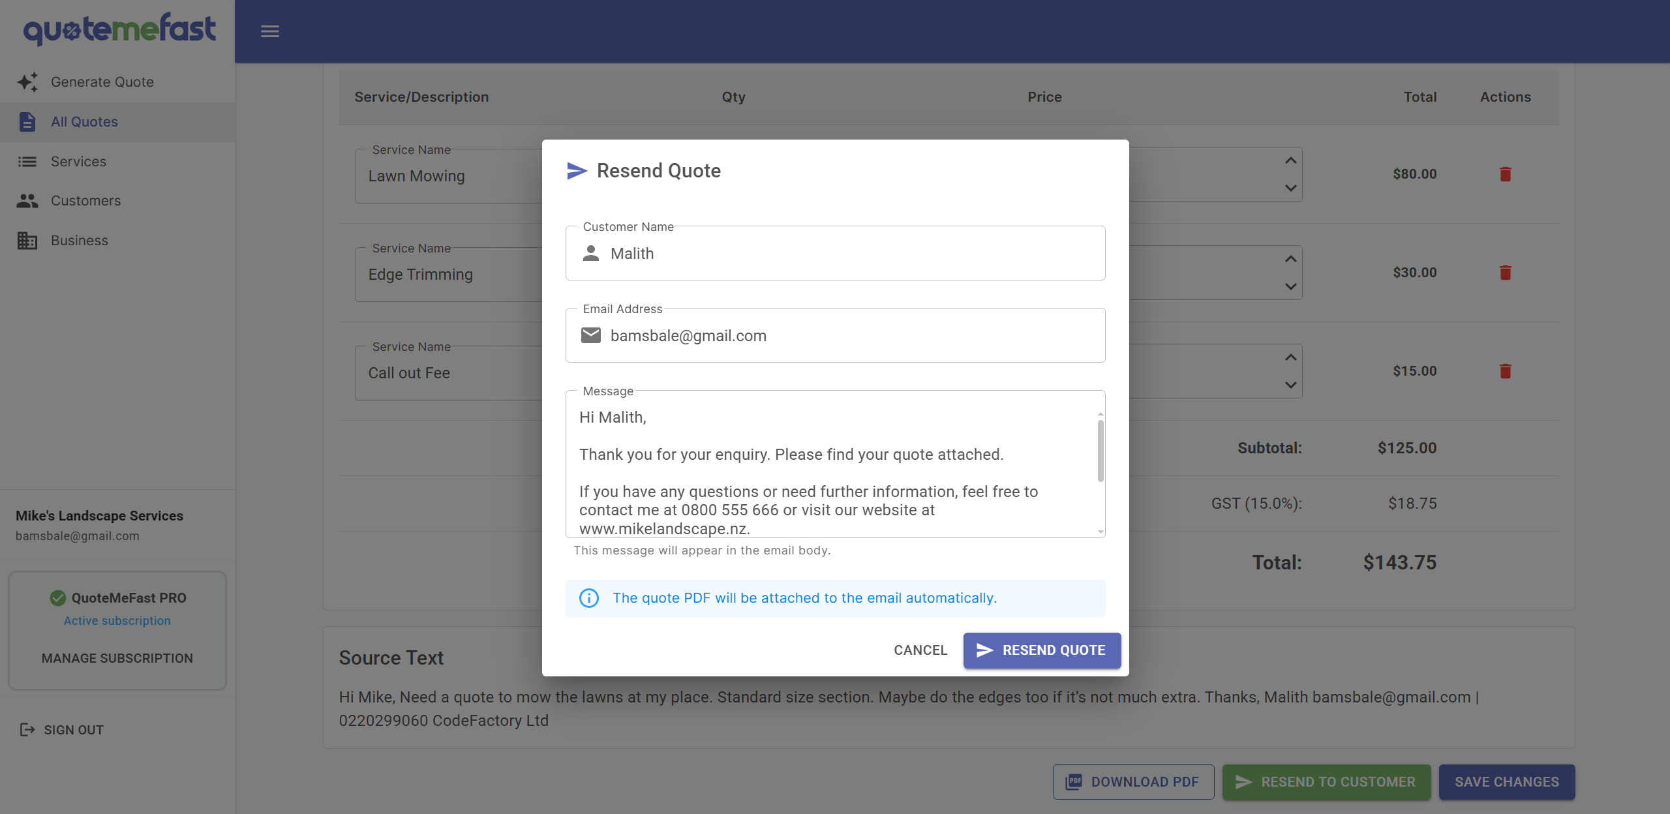Click the Generate Quote sparkle icon

tap(27, 82)
